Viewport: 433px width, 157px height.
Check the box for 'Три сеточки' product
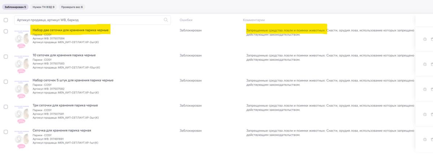[x=6, y=107]
